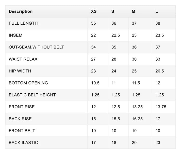Screen dimensions: 181x153
Task: Click the BACK ILASTIC row label
Action: 23,143
